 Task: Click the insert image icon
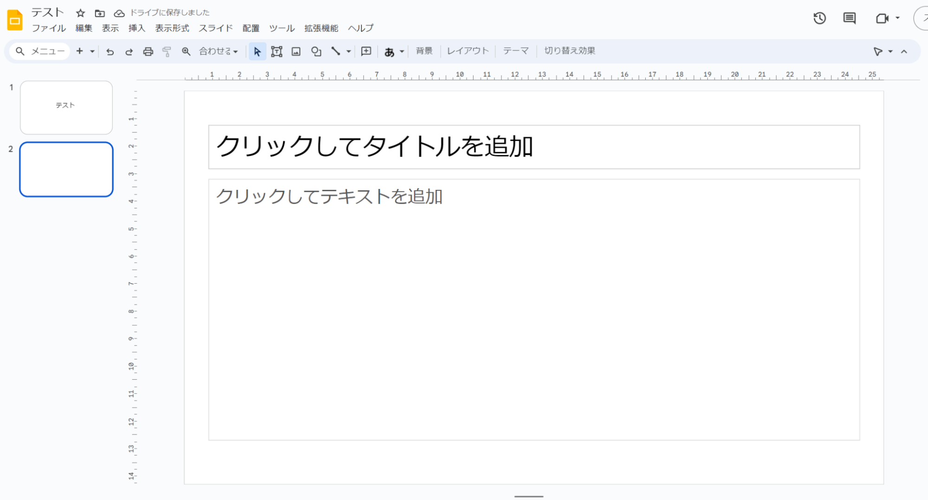[296, 52]
